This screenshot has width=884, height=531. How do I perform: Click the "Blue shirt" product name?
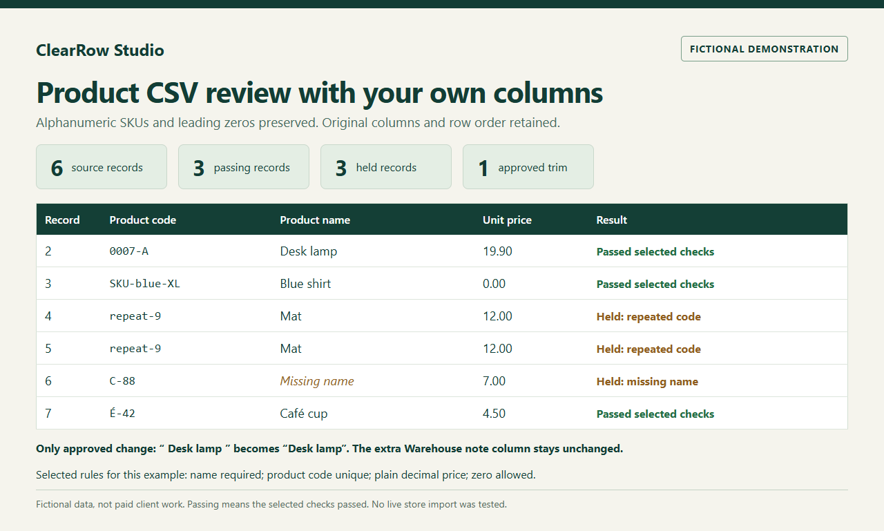pos(306,284)
